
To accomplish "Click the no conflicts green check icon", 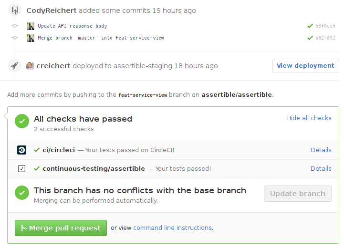I will pos(22,193).
